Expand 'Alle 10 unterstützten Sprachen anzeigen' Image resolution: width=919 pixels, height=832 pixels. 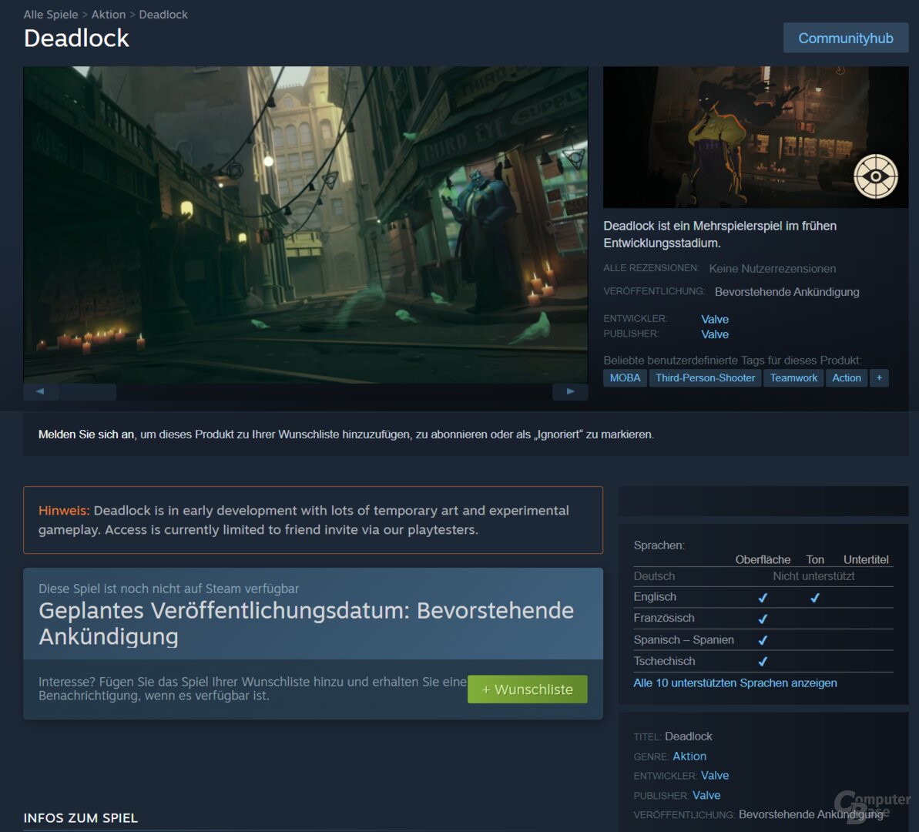tap(735, 683)
